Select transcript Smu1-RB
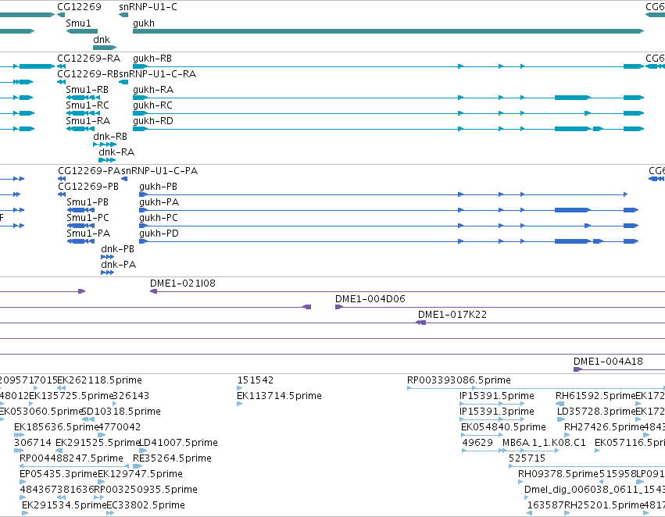665x517 pixels. point(83,98)
